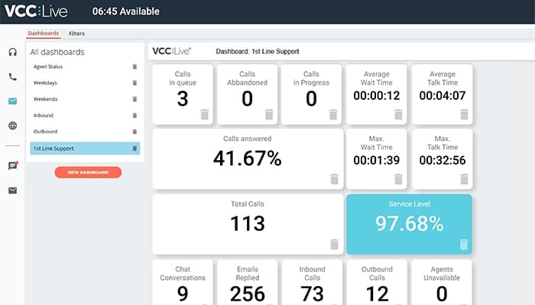
Task: Click the headset icon in left sidebar
Action: [x=12, y=53]
